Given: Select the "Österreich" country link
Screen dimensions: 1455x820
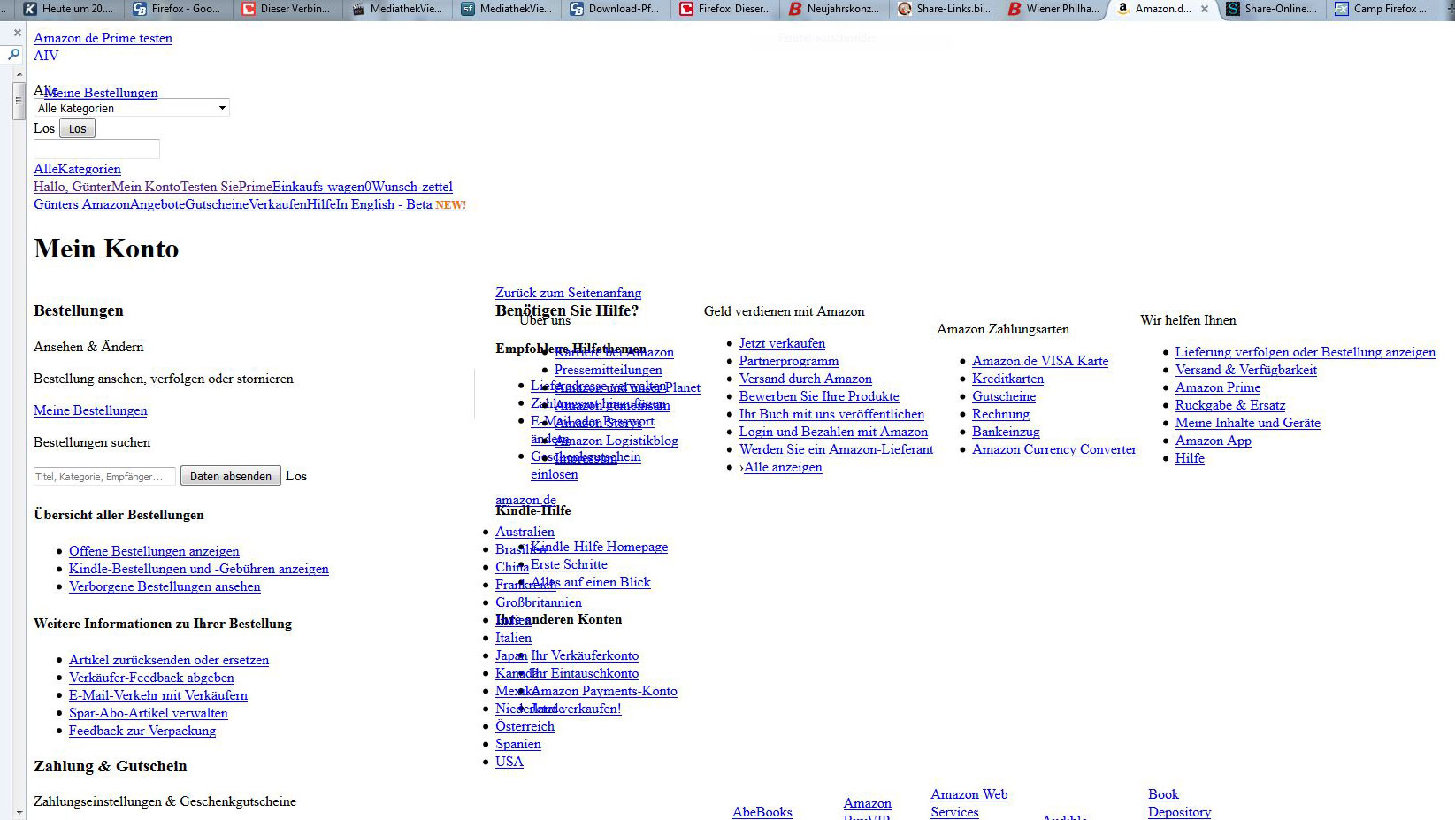Looking at the screenshot, I should 525,726.
